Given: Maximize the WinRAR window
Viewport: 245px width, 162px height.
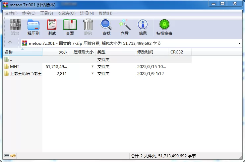Looking at the screenshot, I should (222, 4).
